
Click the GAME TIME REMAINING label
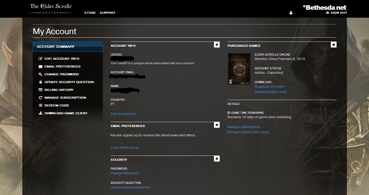coord(247,113)
